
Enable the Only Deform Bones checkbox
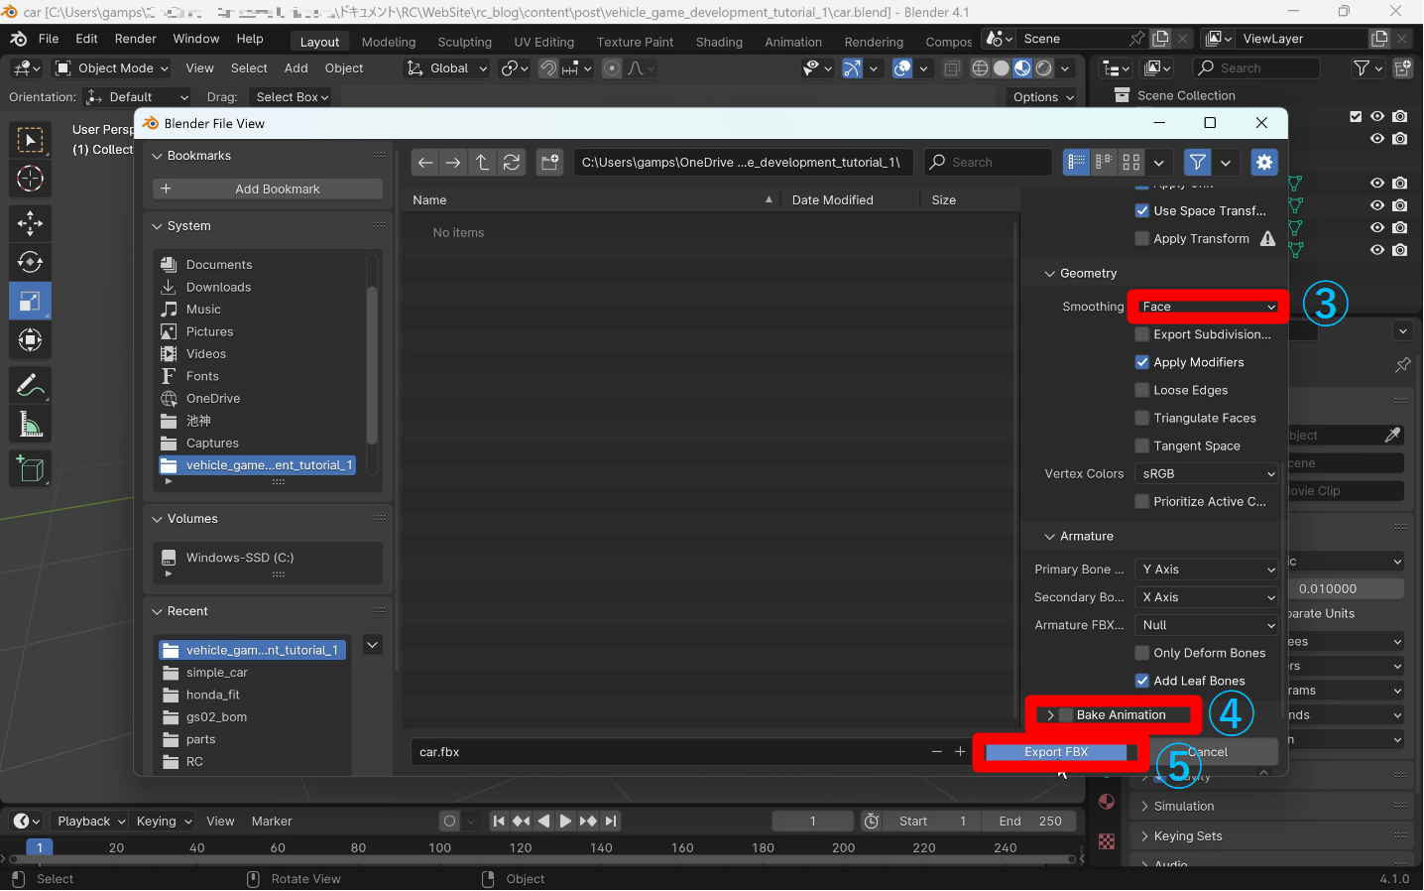coord(1142,653)
